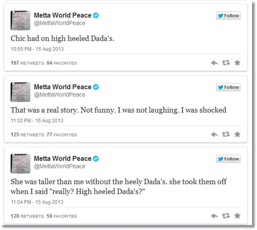View the 77 favorites on second tweet

pyautogui.click(x=61, y=135)
